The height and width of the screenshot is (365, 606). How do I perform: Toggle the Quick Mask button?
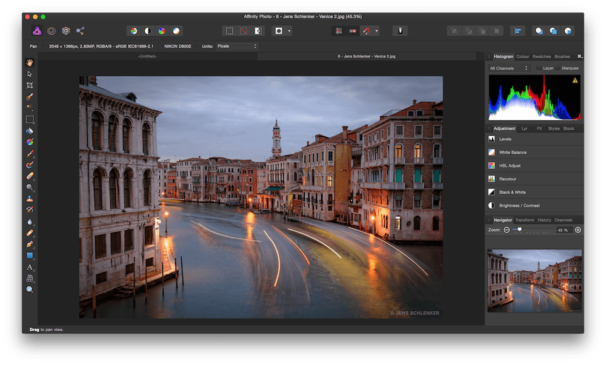point(279,31)
